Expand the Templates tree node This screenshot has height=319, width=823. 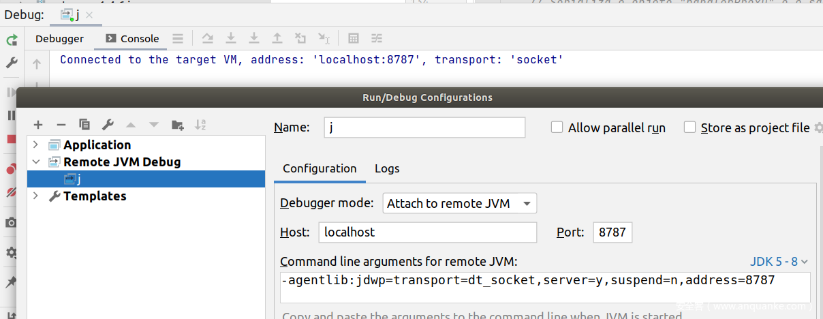(35, 196)
